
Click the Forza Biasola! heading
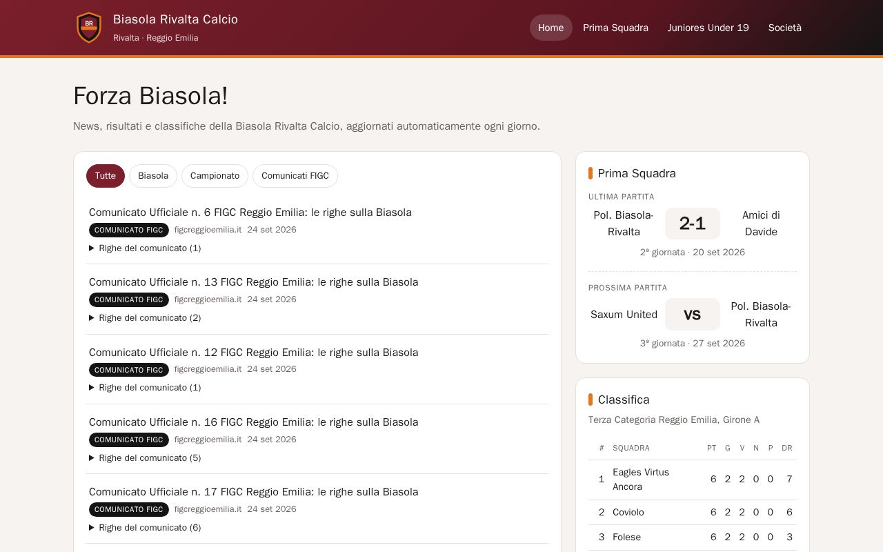150,96
